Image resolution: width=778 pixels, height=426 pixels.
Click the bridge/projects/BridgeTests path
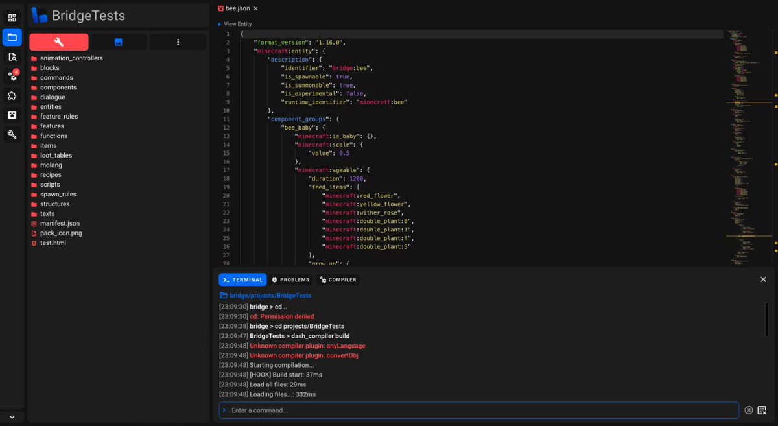pyautogui.click(x=270, y=295)
